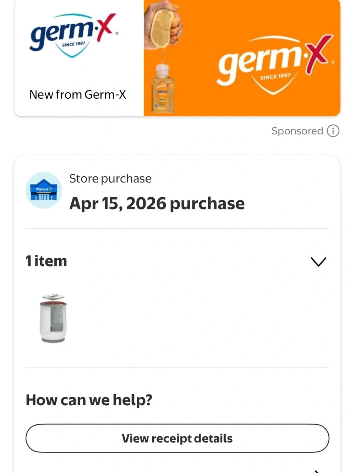The image size is (355, 473).
Task: Tap the white Germ-X ad panel
Action: point(79,58)
